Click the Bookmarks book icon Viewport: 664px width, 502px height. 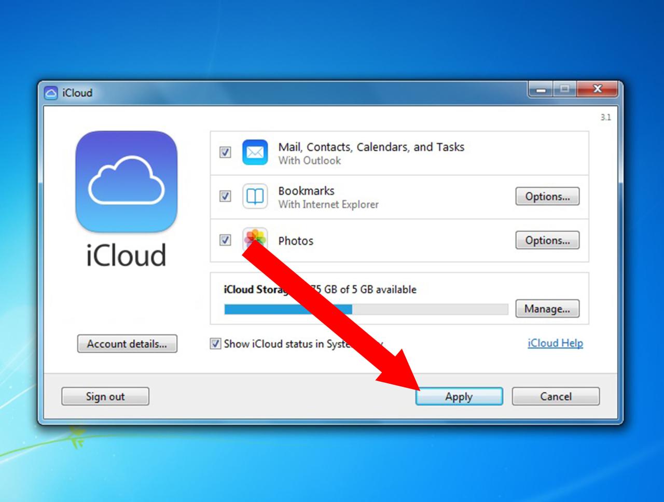click(255, 197)
